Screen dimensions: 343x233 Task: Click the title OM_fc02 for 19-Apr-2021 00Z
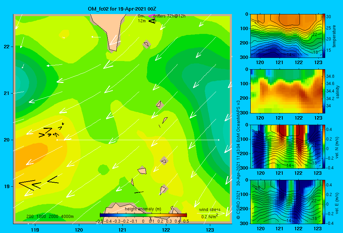[122, 9]
